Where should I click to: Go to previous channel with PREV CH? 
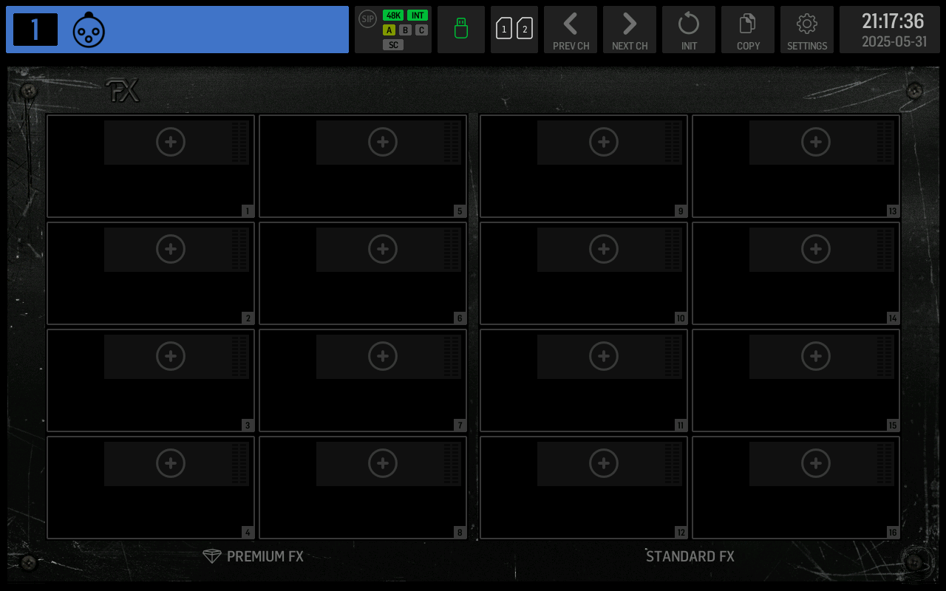(571, 30)
